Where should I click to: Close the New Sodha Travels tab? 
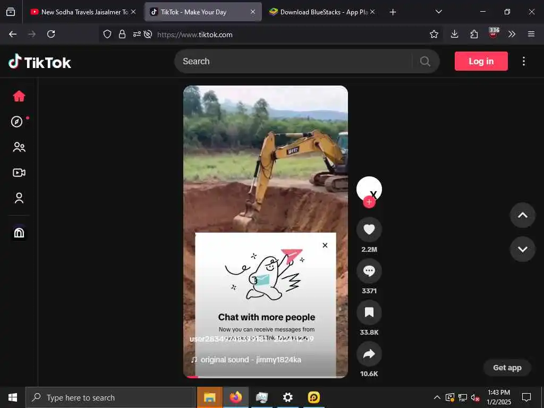click(x=133, y=12)
